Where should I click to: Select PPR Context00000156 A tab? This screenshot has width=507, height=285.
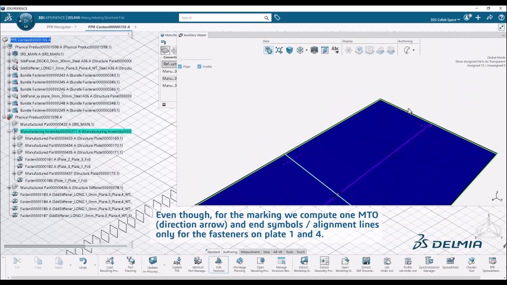pyautogui.click(x=109, y=27)
